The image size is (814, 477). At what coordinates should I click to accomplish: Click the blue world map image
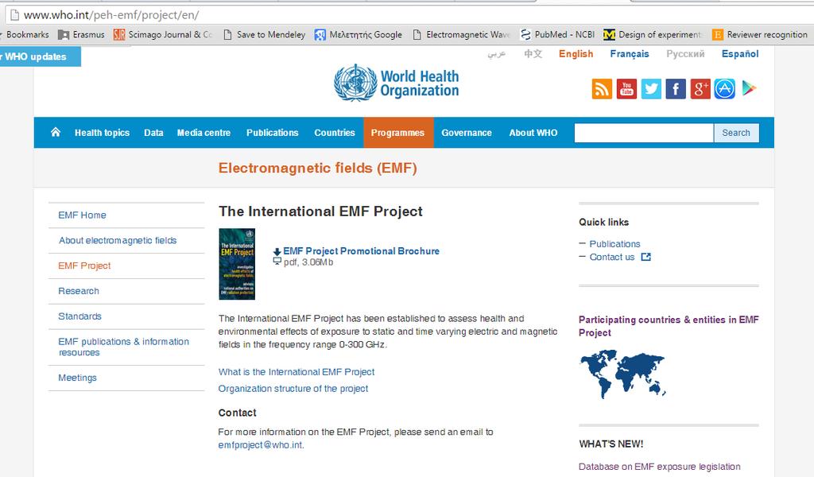[x=622, y=374]
